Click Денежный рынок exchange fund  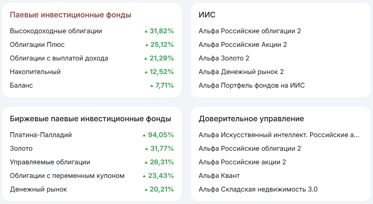coord(39,189)
